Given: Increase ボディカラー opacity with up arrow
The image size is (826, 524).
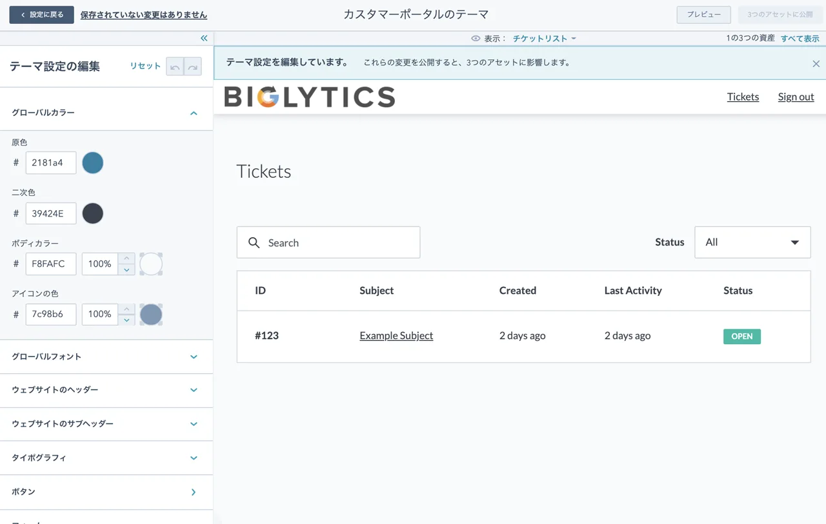Looking at the screenshot, I should (126, 258).
